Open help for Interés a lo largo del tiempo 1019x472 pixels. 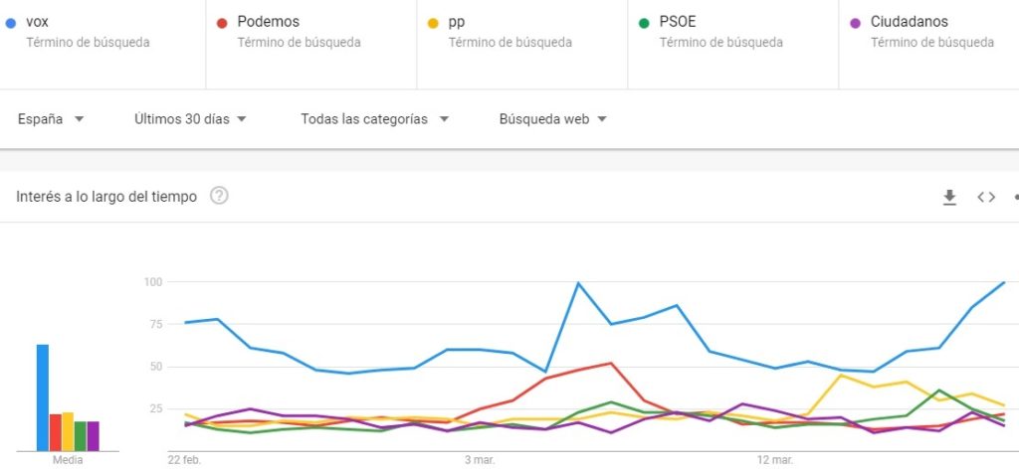tap(219, 196)
